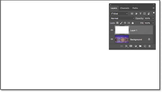Open the Kind filter dropdown
Screen dimensions: 162x92
119,14
